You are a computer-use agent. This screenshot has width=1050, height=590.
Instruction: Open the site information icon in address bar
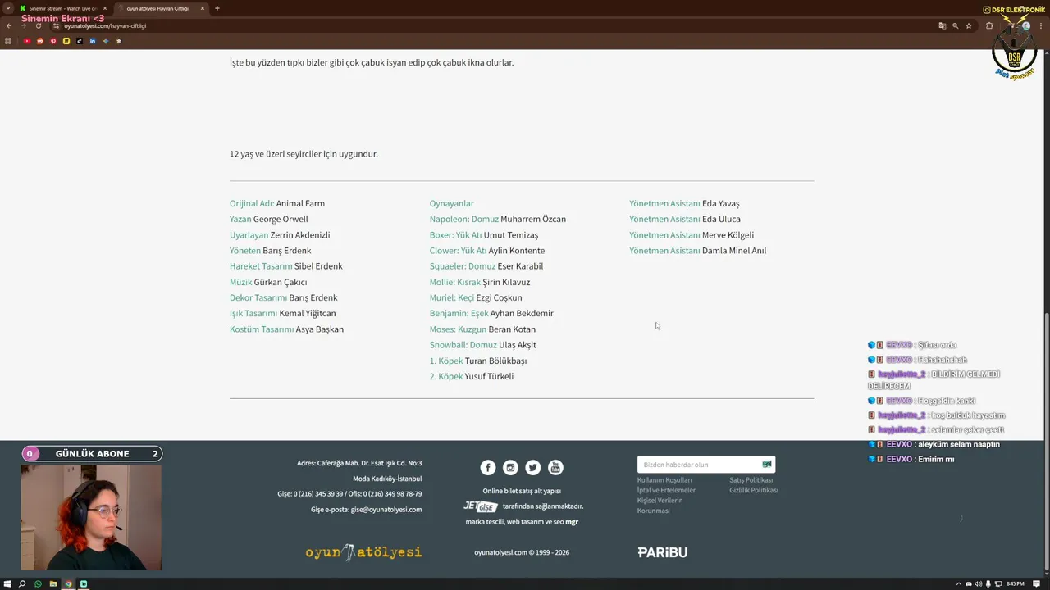point(57,25)
